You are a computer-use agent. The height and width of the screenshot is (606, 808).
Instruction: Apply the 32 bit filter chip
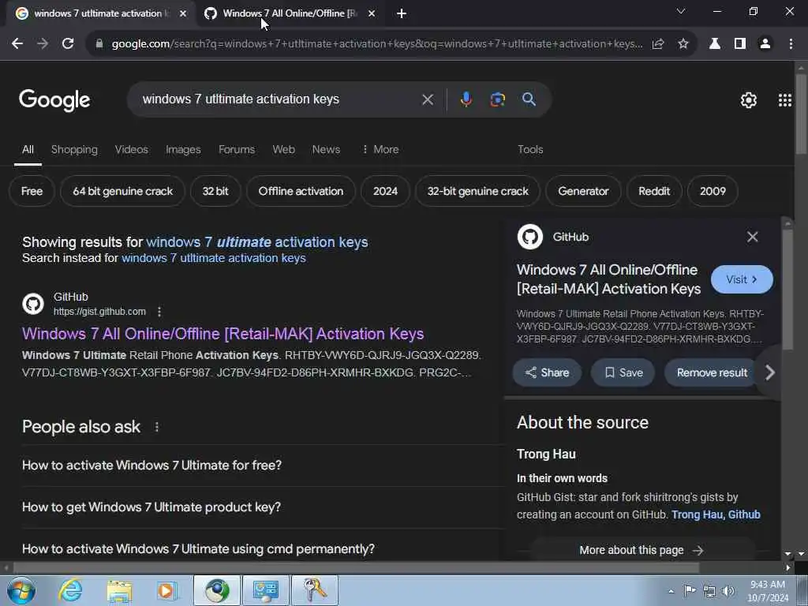pyautogui.click(x=215, y=191)
